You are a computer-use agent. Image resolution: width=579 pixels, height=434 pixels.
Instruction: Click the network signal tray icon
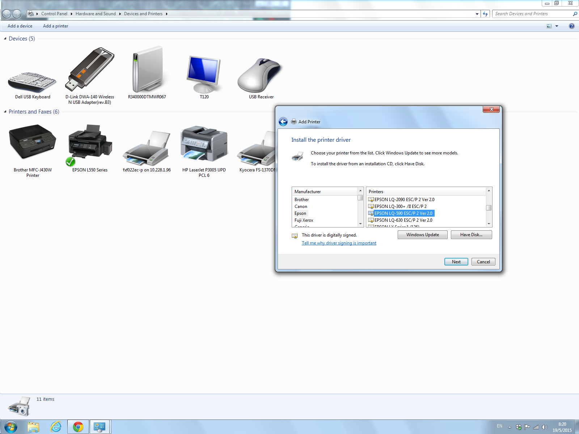[536, 427]
